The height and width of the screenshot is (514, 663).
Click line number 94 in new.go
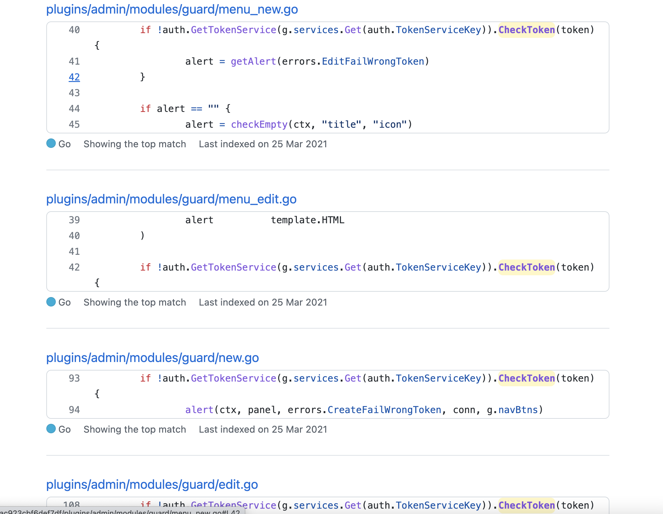coord(74,410)
